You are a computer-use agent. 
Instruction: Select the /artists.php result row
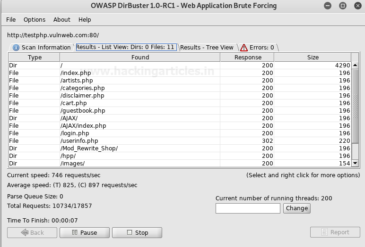point(180,80)
